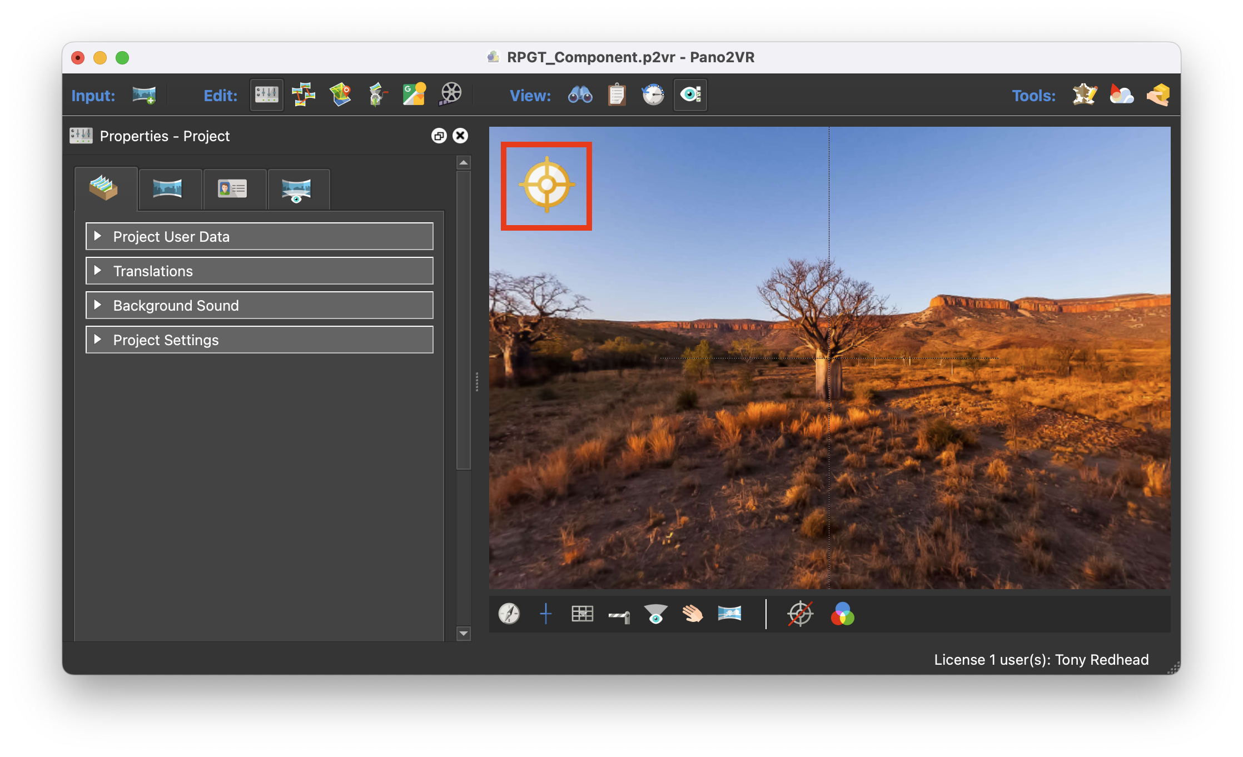The width and height of the screenshot is (1243, 757).
Task: Click the binoculars Overview icon
Action: (x=580, y=95)
